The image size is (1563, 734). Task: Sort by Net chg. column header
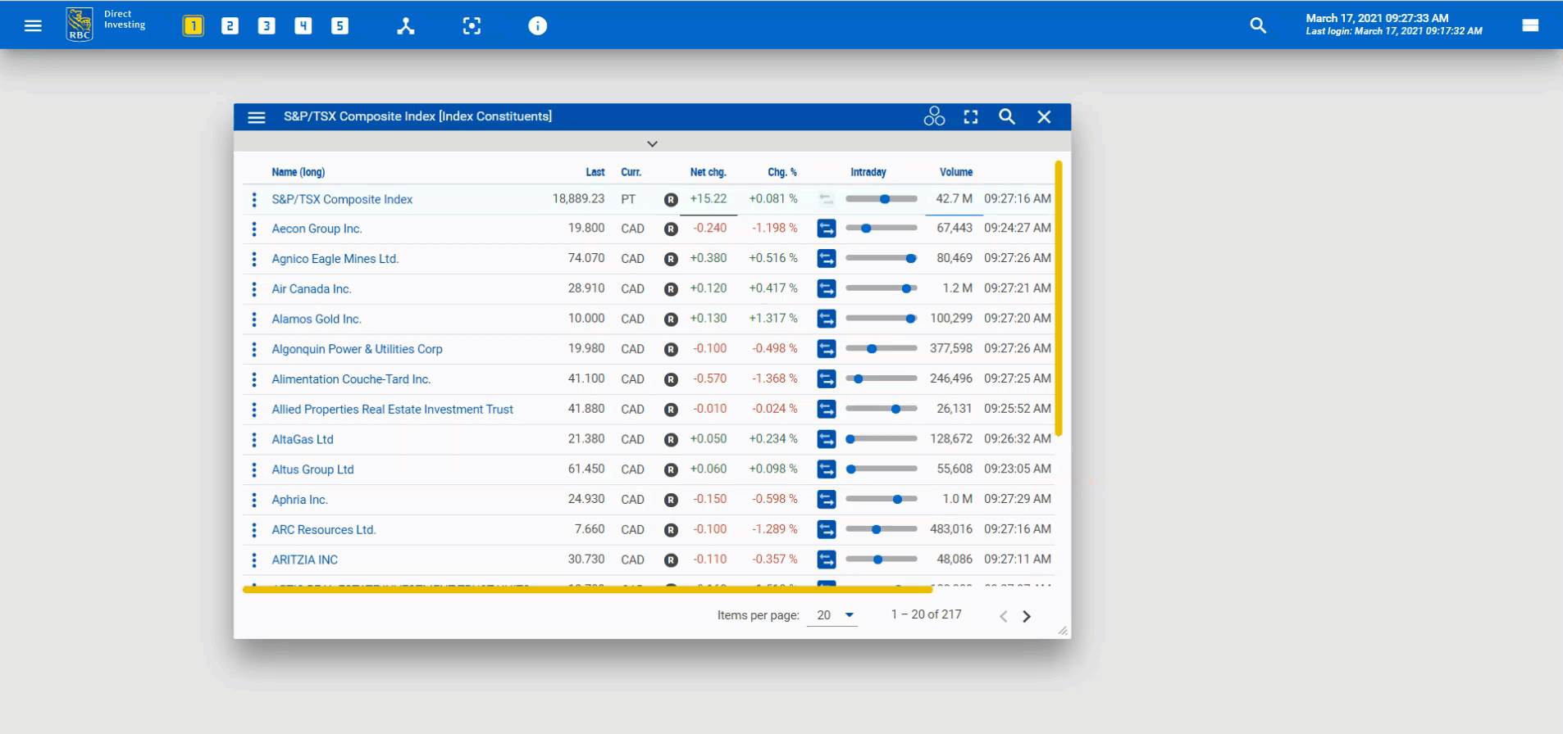click(708, 172)
